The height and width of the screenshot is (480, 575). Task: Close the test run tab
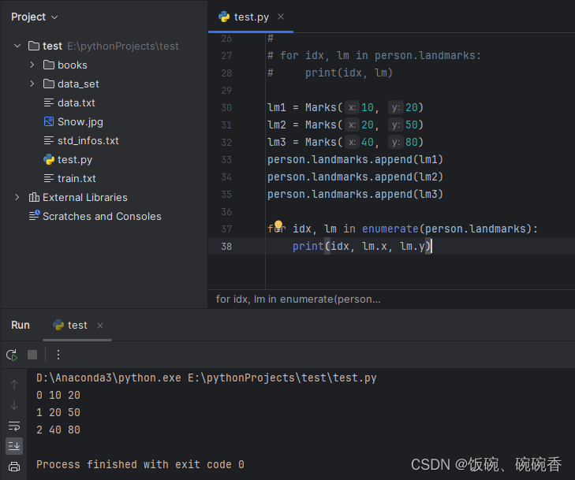[100, 326]
